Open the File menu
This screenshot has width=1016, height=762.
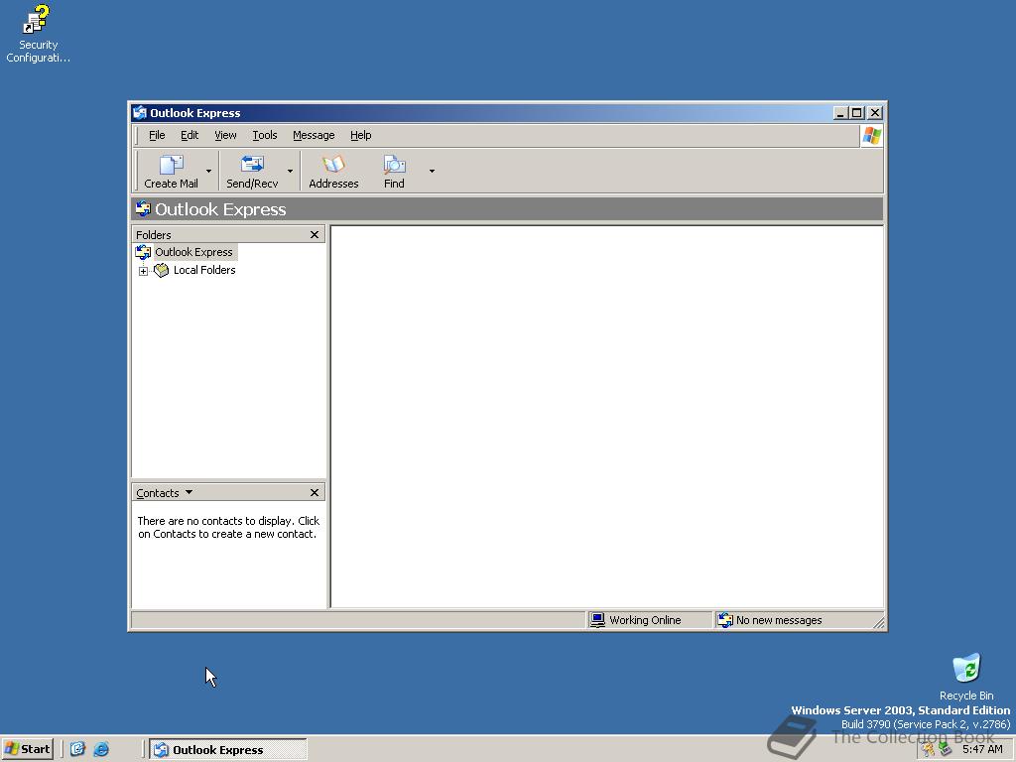[x=157, y=135]
